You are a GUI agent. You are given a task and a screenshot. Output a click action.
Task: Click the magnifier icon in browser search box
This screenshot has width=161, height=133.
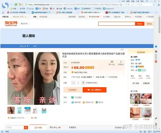[154, 5]
